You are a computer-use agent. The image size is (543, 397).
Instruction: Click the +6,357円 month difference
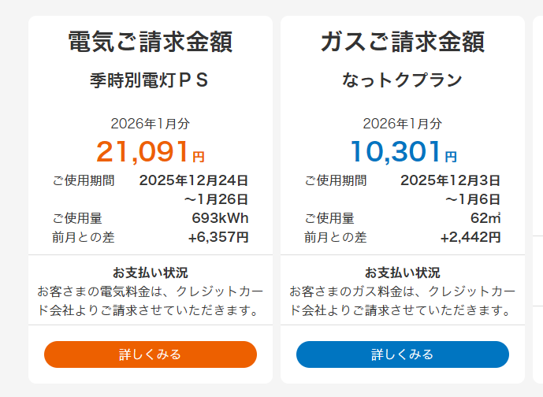point(218,237)
